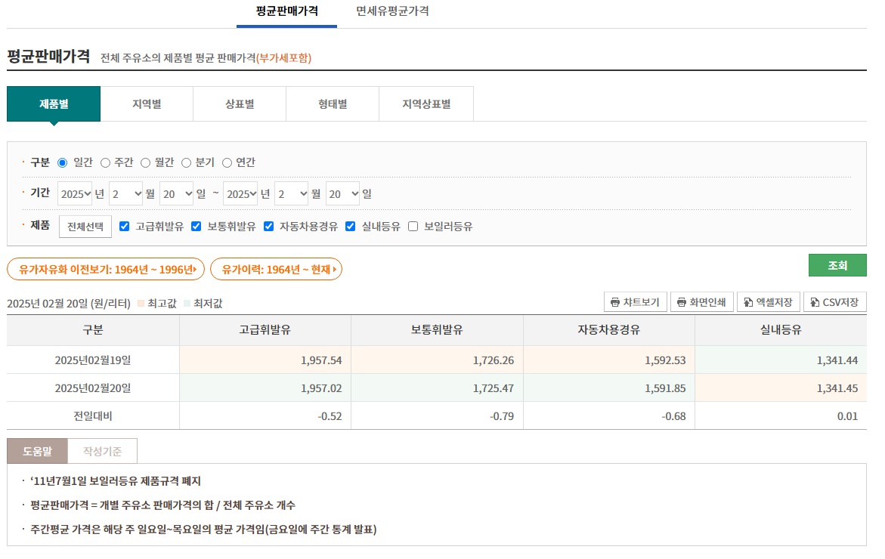This screenshot has width=885, height=559.
Task: Click the 전체선택 button
Action: [x=85, y=227]
